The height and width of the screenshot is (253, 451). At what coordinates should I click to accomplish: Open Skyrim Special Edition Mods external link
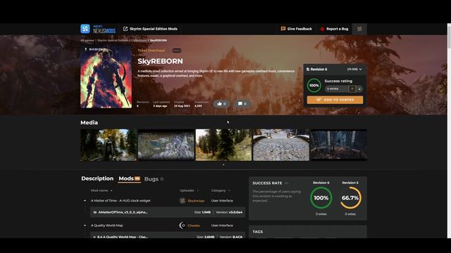(150, 29)
